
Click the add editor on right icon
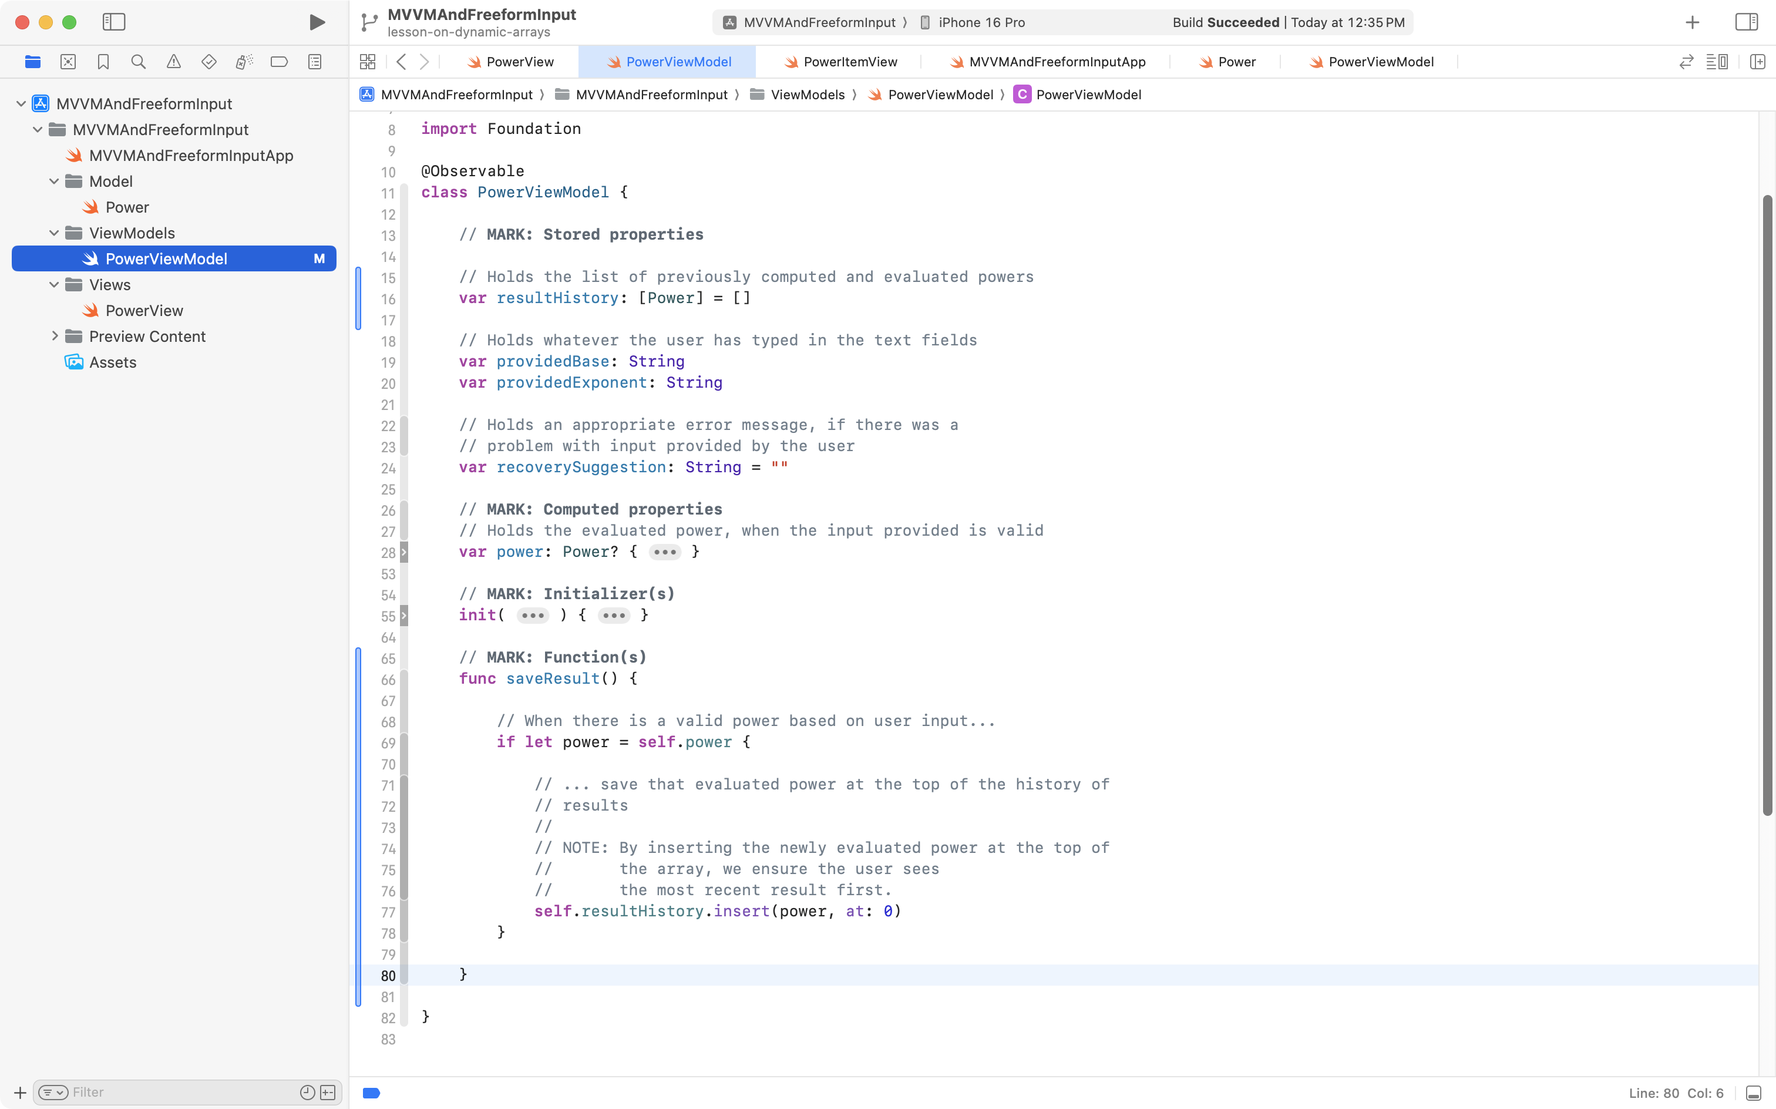pyautogui.click(x=1757, y=62)
